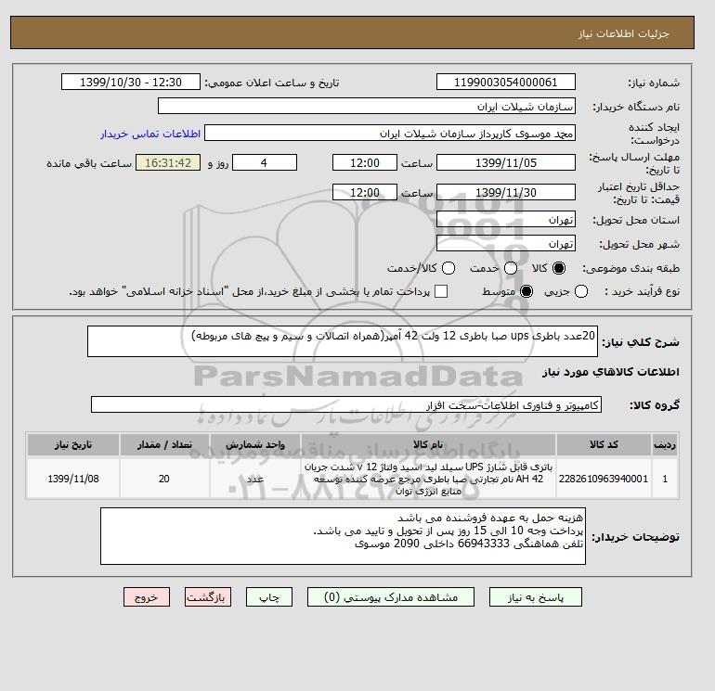Click the اطلاعات کالاهای مورد نیاز section heading

(x=611, y=372)
